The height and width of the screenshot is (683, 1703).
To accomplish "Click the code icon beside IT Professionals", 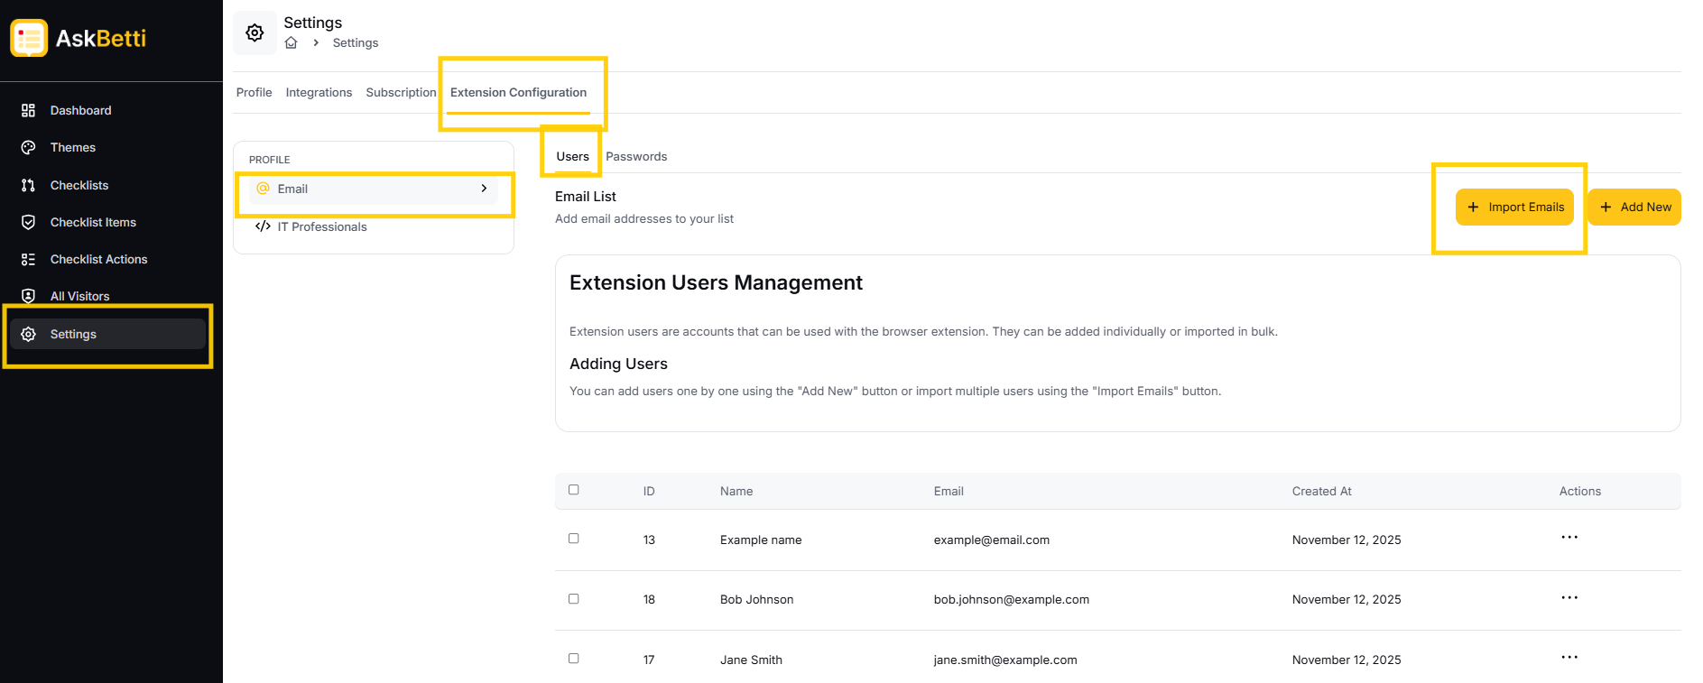I will (x=263, y=226).
